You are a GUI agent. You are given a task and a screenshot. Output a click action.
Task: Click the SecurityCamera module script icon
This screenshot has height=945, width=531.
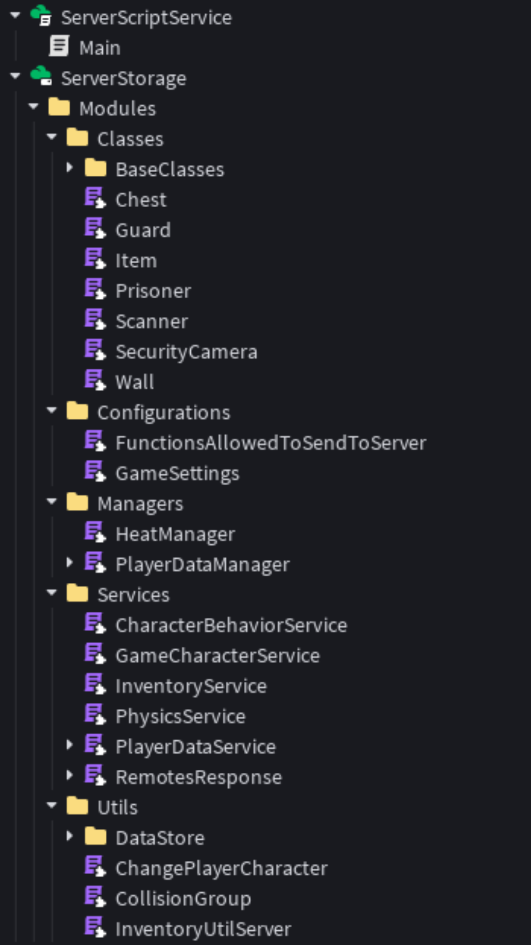(95, 351)
